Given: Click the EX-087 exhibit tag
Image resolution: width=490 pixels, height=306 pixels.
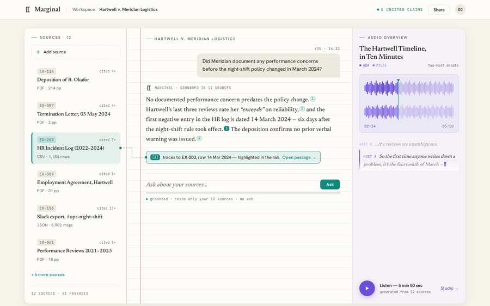Looking at the screenshot, I should click(x=47, y=106).
